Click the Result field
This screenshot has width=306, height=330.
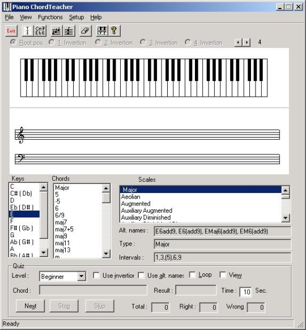pyautogui.click(x=196, y=290)
